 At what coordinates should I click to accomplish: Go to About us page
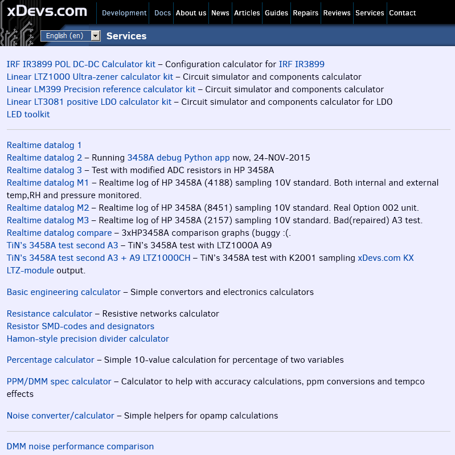point(191,13)
